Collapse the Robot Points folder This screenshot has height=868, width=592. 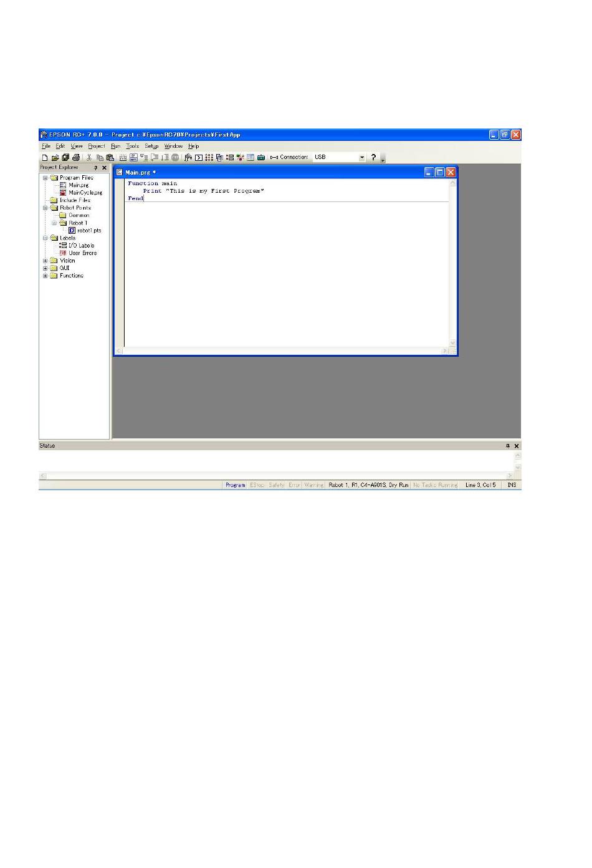(45, 208)
